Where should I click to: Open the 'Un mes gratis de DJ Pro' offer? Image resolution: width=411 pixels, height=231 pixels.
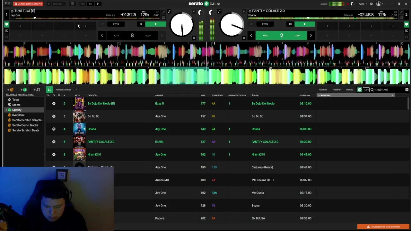(x=28, y=4)
